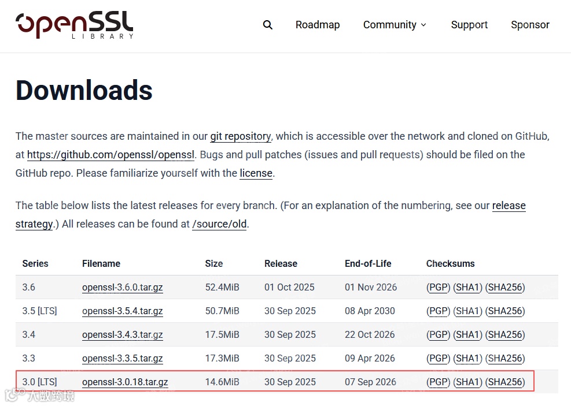Open PGP signature for 3.5 LTS row

point(438,311)
